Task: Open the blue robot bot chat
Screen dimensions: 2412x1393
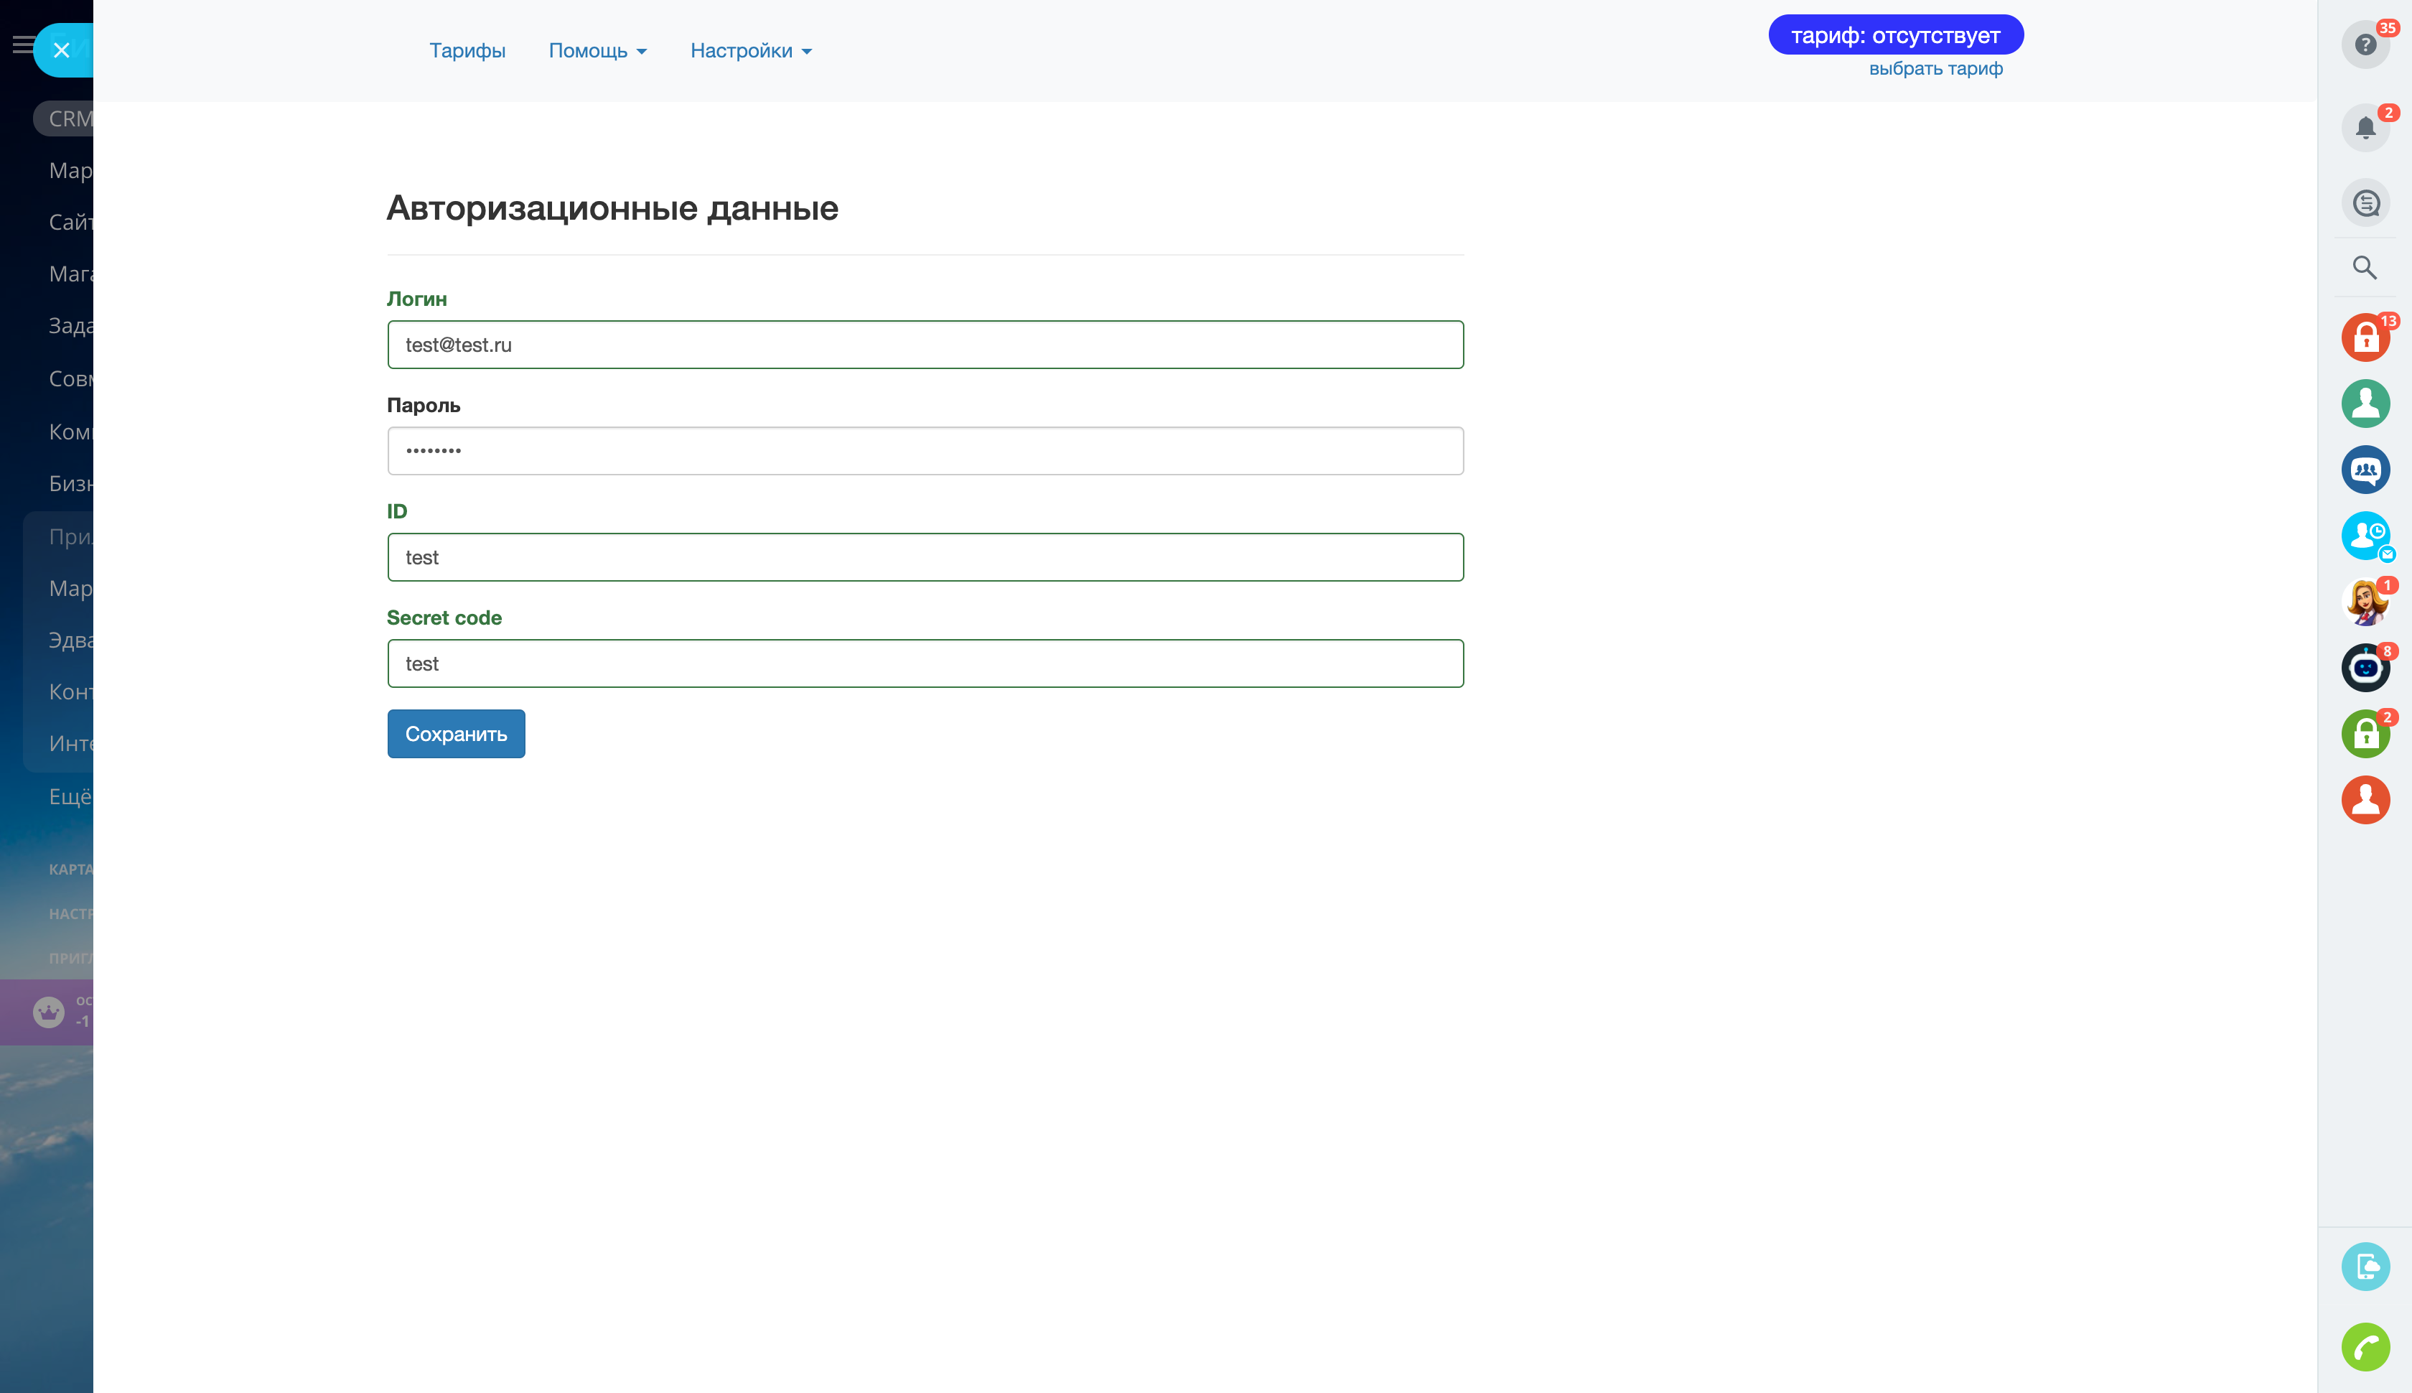Action: pyautogui.click(x=2364, y=668)
